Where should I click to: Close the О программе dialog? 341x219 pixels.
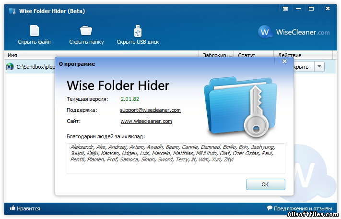click(x=284, y=61)
